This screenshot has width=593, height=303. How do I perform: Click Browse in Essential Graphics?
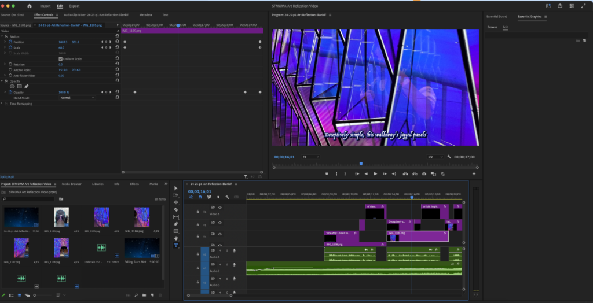pos(492,27)
